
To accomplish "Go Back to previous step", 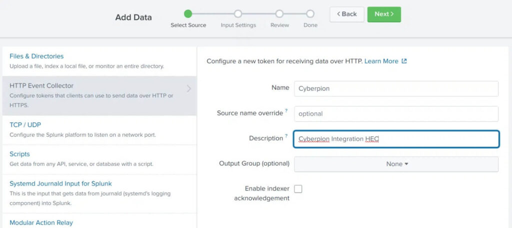I will click(347, 14).
